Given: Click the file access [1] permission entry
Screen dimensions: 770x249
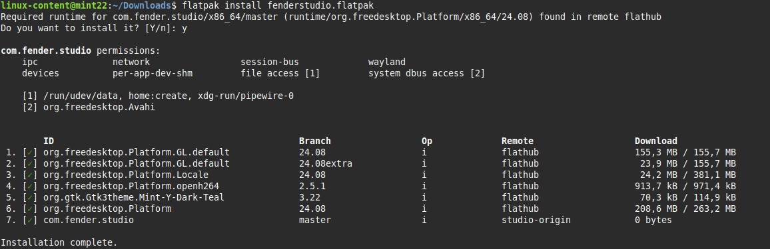Looking at the screenshot, I should click(x=280, y=74).
